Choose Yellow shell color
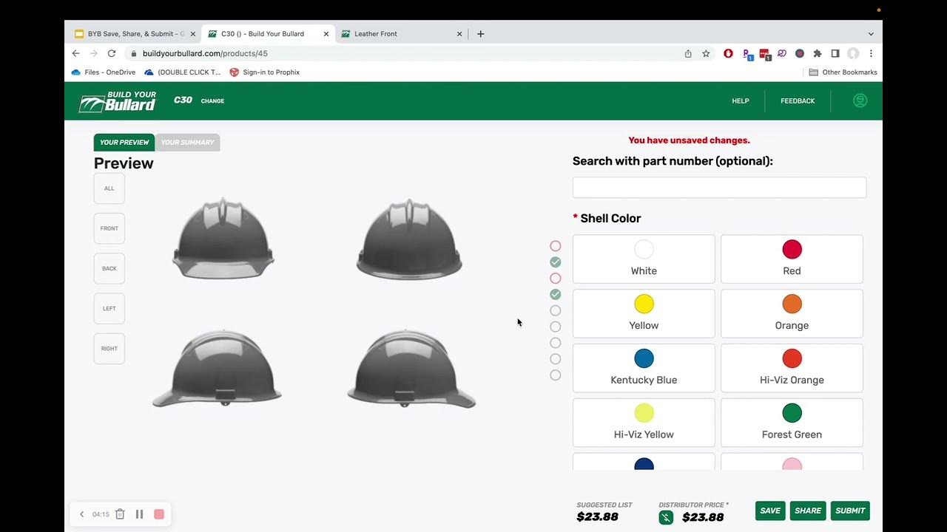Screen dimensions: 947x532 point(644,314)
